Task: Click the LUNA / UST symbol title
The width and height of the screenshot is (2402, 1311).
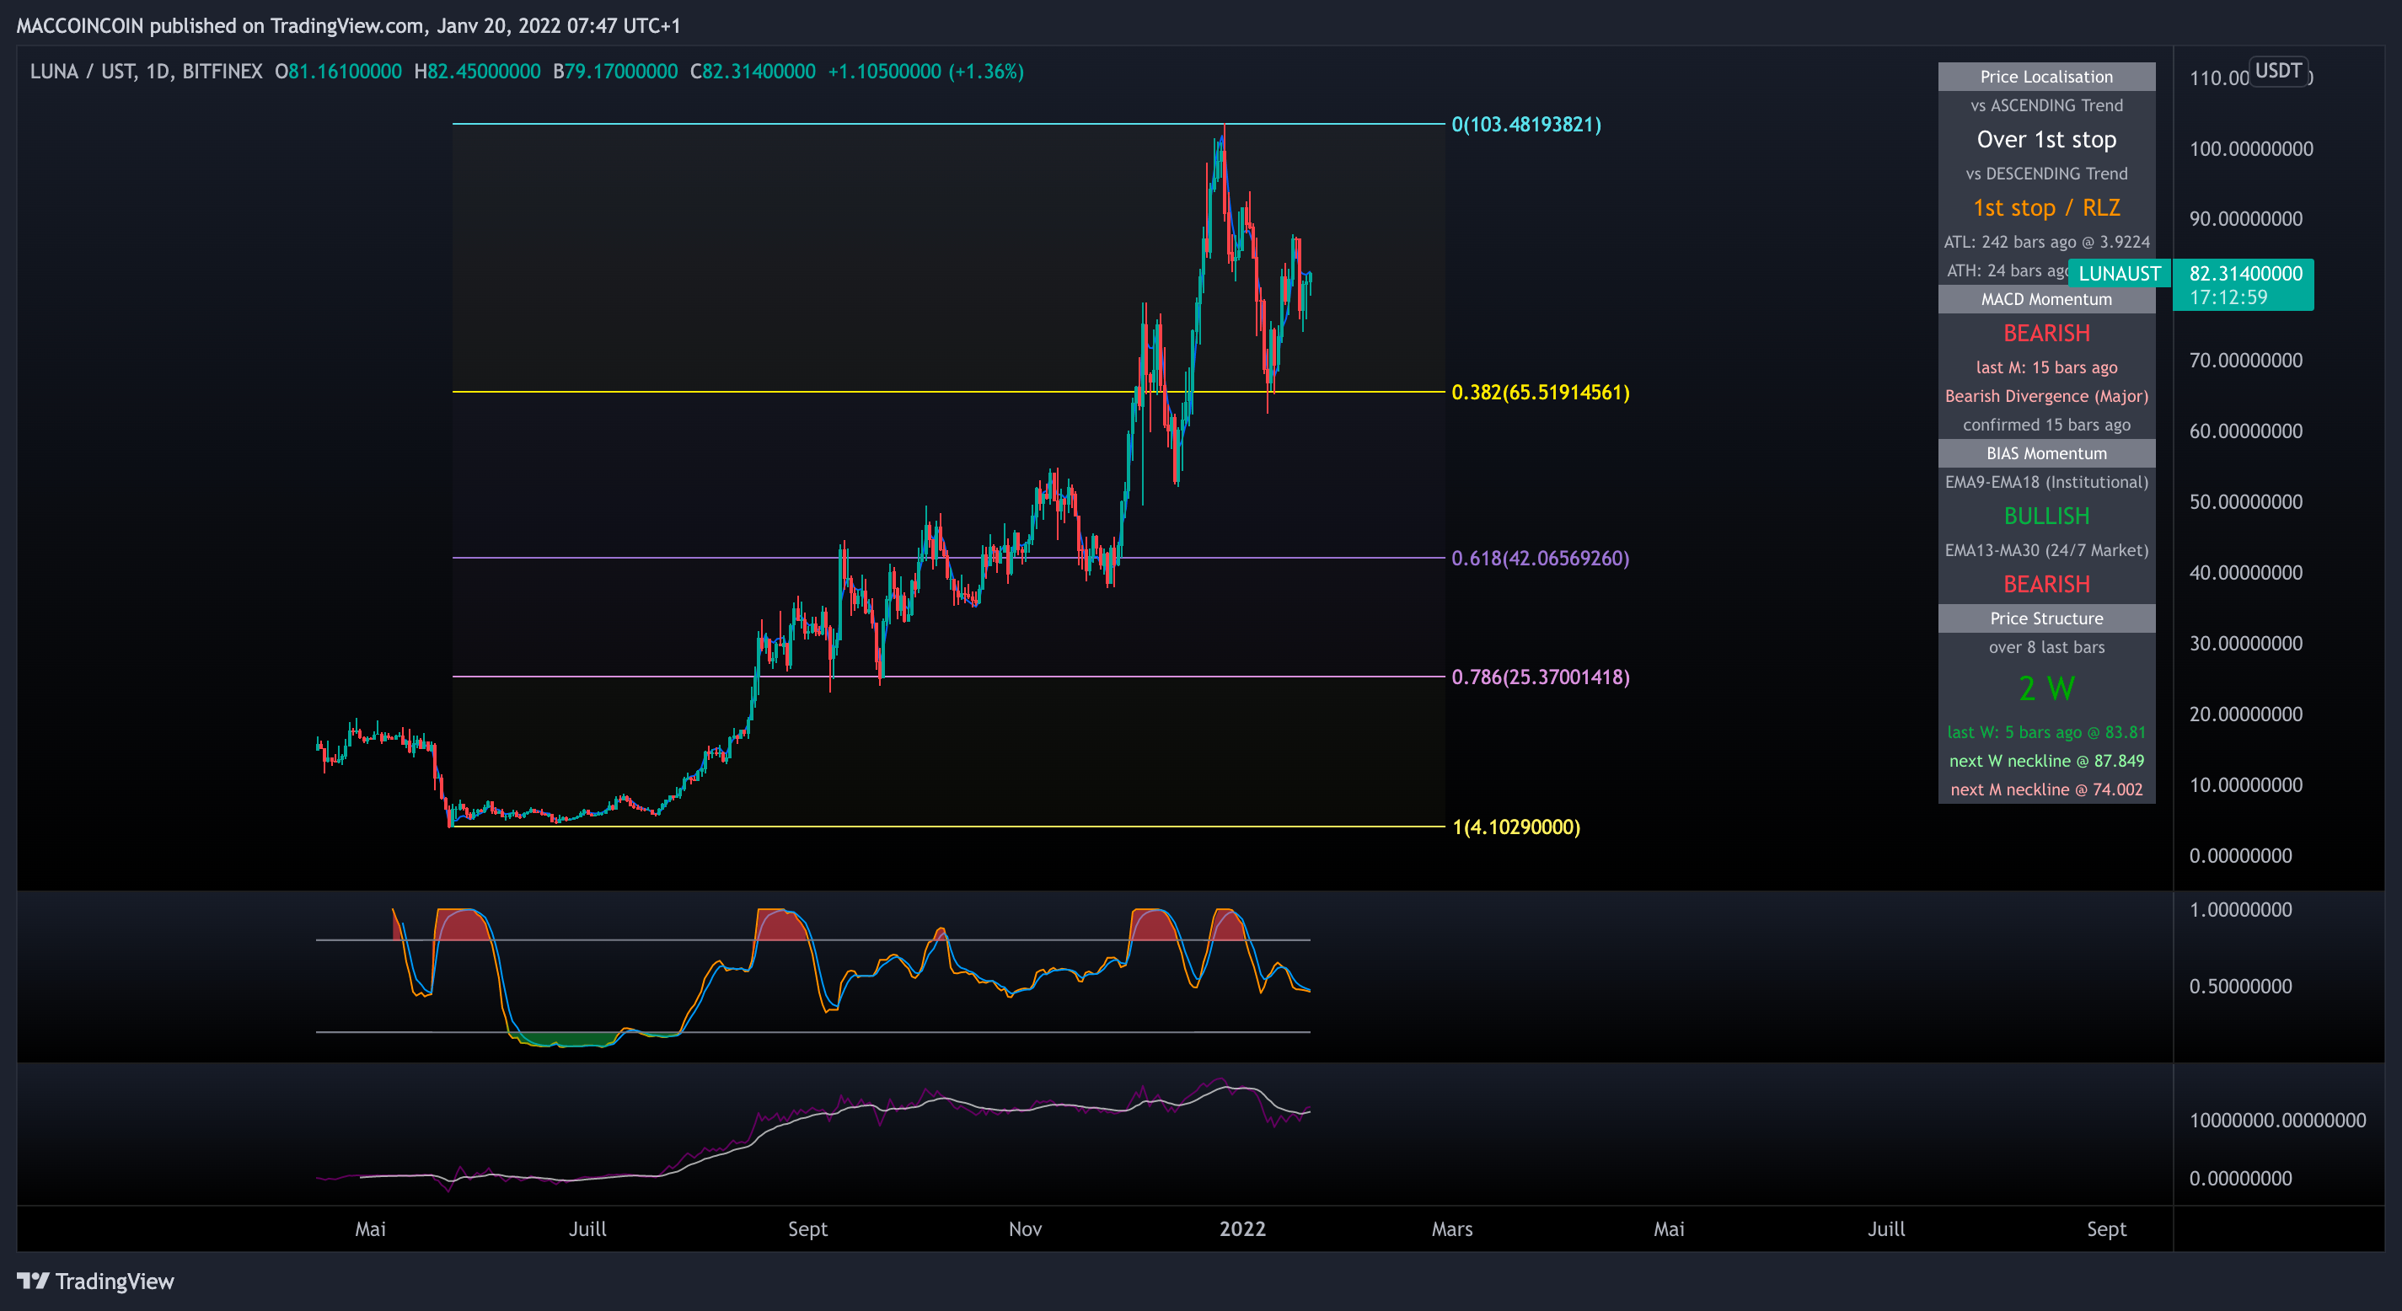Action: [82, 72]
